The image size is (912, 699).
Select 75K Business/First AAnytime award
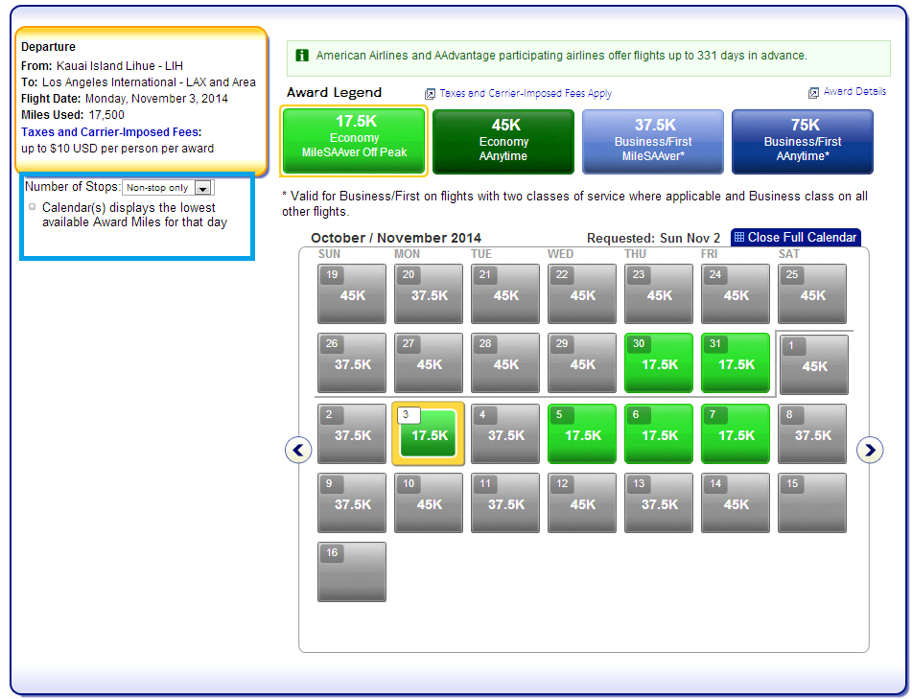pos(803,142)
